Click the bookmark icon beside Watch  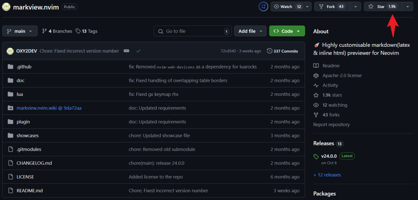tap(264, 7)
